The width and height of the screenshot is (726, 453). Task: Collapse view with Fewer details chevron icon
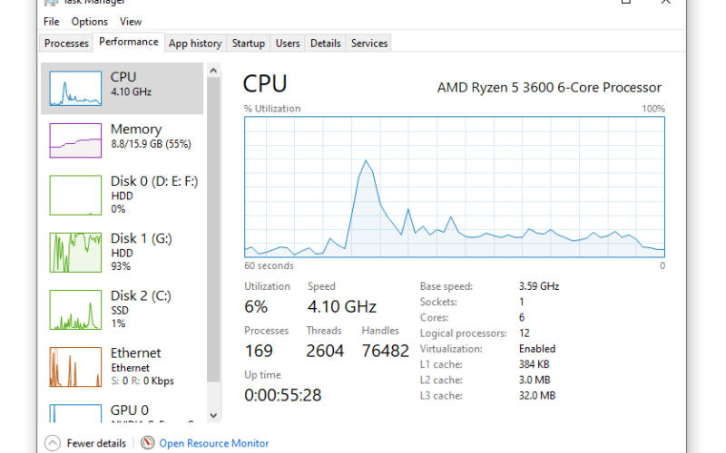click(53, 443)
